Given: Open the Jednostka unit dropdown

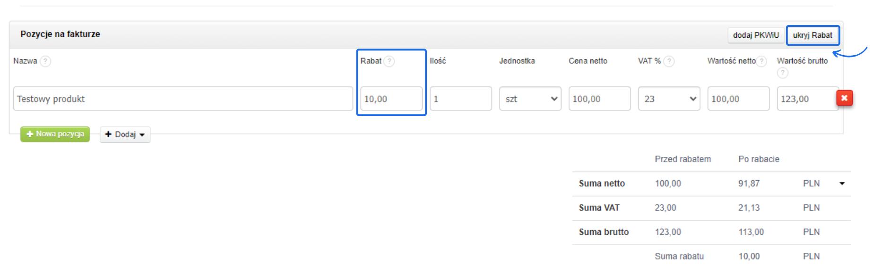Looking at the screenshot, I should 530,99.
